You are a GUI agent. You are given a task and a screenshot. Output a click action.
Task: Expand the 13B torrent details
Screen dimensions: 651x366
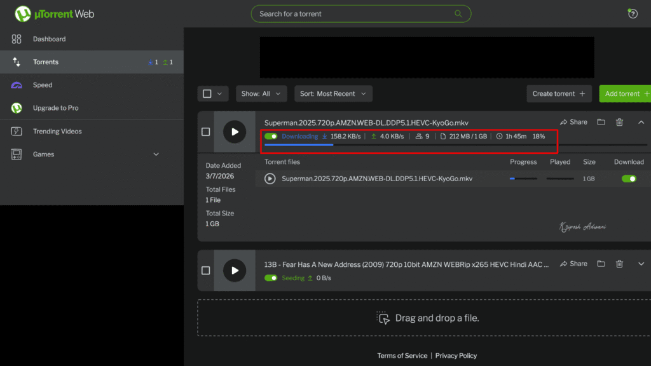coord(641,264)
